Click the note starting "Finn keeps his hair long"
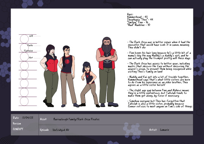This screenshot has width=204, height=144. (x=159, y=55)
